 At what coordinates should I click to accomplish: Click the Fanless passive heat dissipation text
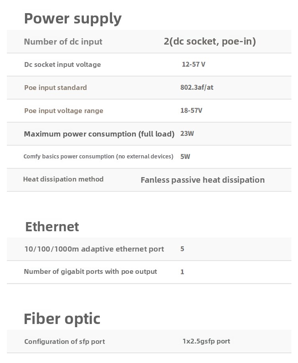point(203,180)
